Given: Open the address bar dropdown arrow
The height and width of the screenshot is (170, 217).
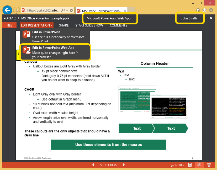Looking at the screenshot, I should (x=67, y=10).
